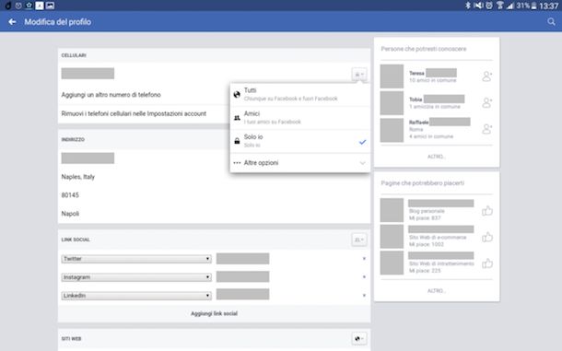This screenshot has width=562, height=351.
Task: Click ALTRO under Pagine che potrebbero piacerti
Action: (436, 291)
